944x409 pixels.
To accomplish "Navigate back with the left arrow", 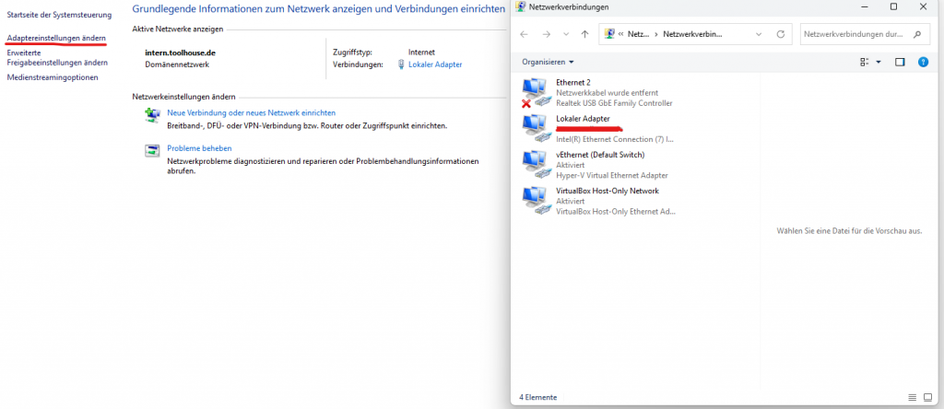I will coord(525,34).
